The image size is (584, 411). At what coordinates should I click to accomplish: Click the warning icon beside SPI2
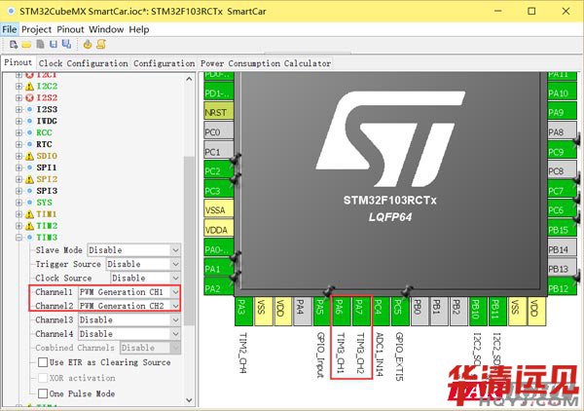click(x=29, y=179)
